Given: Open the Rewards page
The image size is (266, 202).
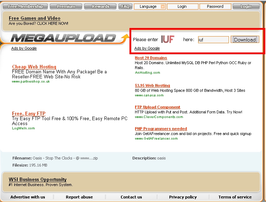Looking at the screenshot, I should (100, 6).
